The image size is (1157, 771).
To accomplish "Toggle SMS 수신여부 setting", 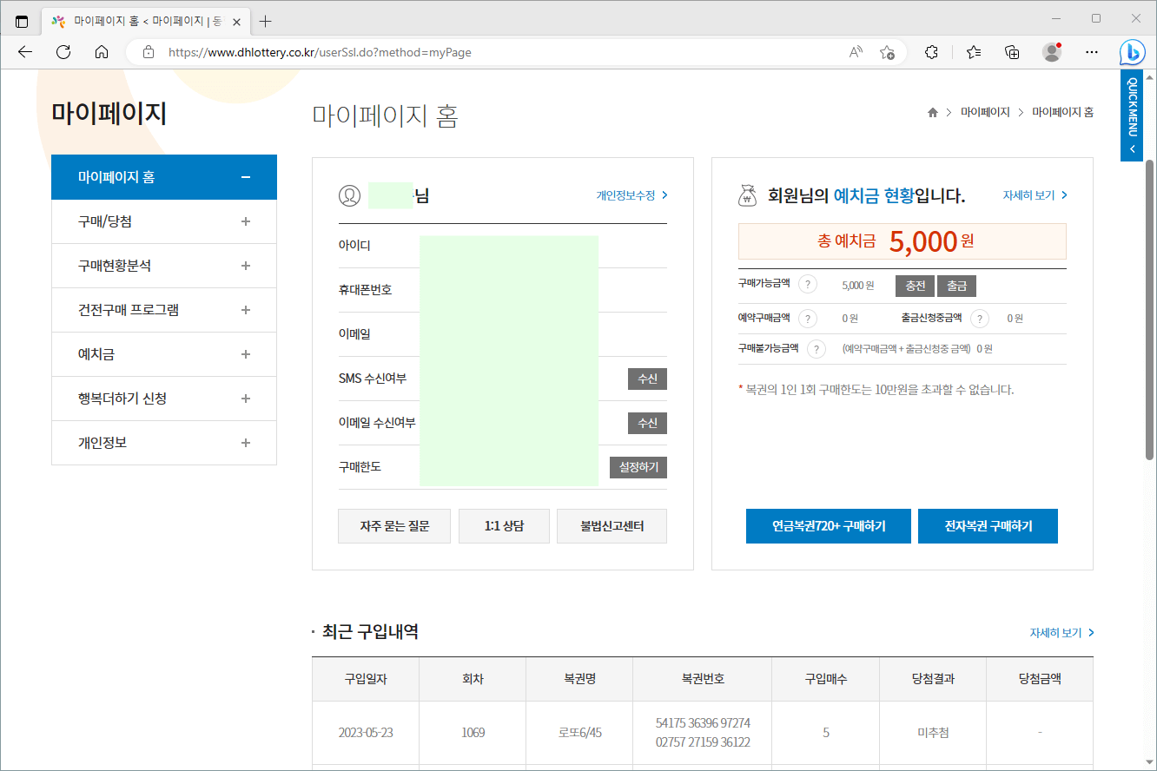I will [x=647, y=379].
